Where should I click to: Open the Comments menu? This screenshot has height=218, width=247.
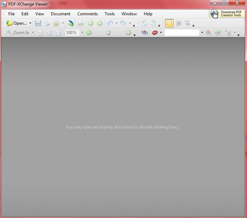tap(87, 14)
